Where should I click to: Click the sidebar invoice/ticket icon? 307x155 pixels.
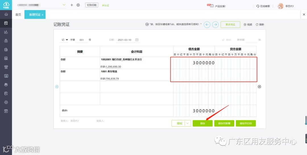(x=6, y=67)
